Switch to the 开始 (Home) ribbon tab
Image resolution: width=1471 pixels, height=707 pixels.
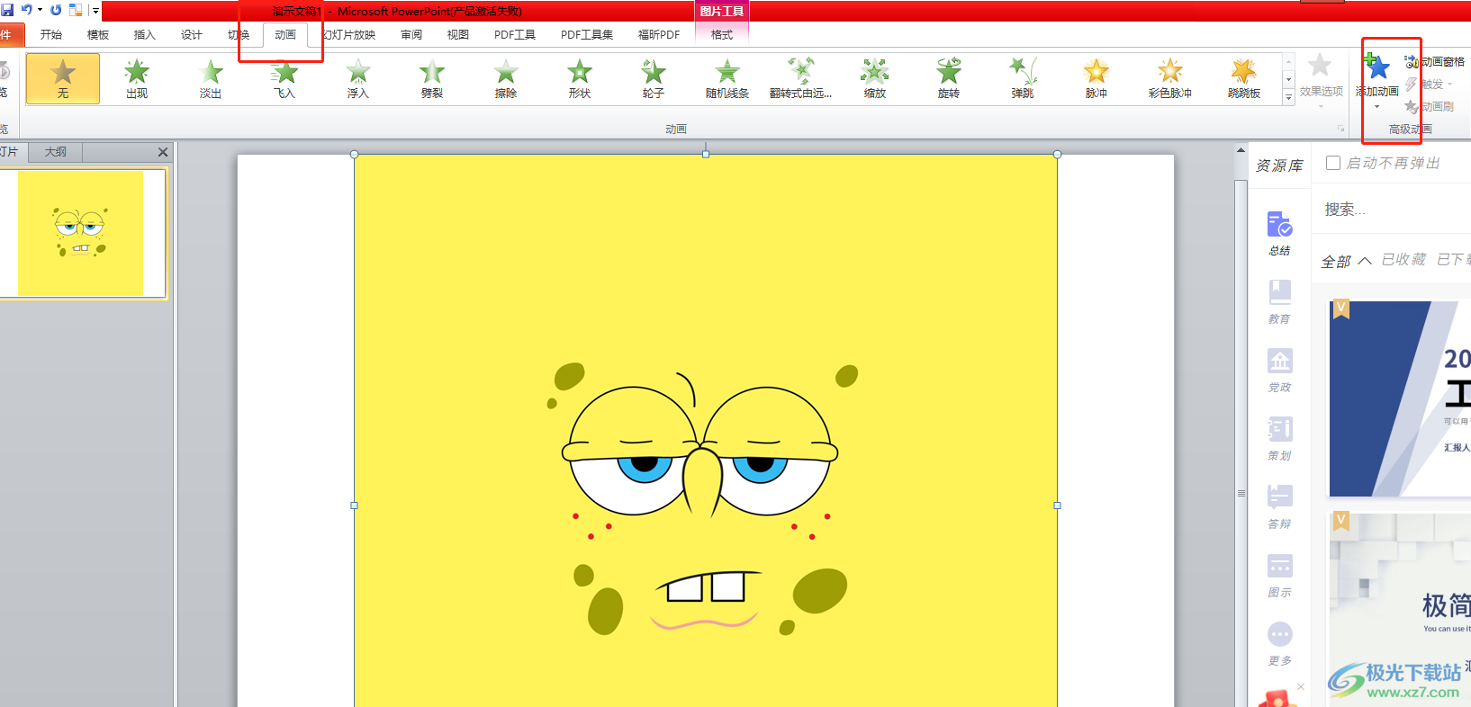point(51,34)
